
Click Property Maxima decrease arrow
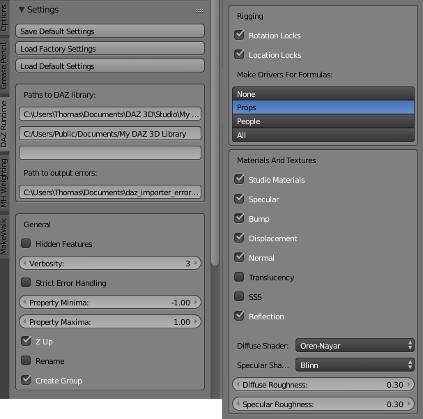pyautogui.click(x=24, y=321)
